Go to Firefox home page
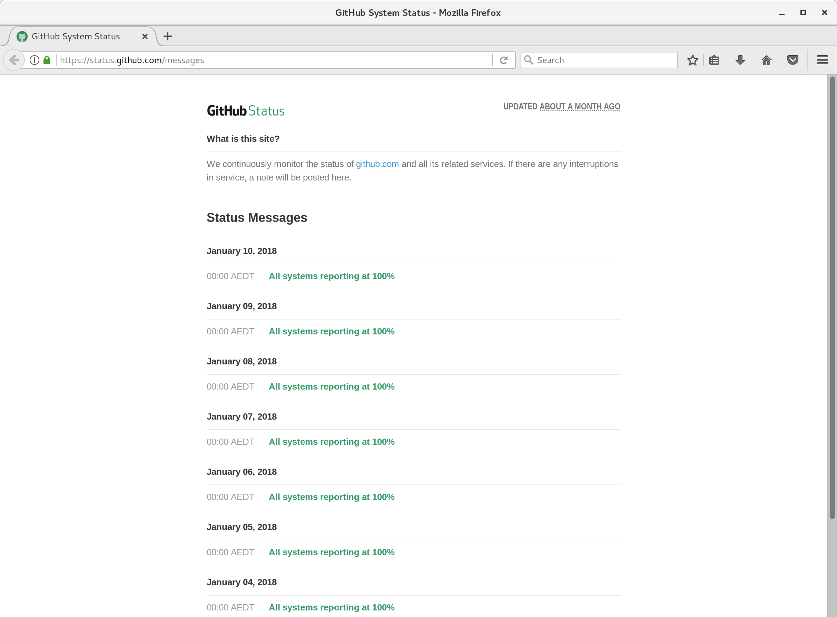Image resolution: width=837 pixels, height=617 pixels. tap(766, 60)
